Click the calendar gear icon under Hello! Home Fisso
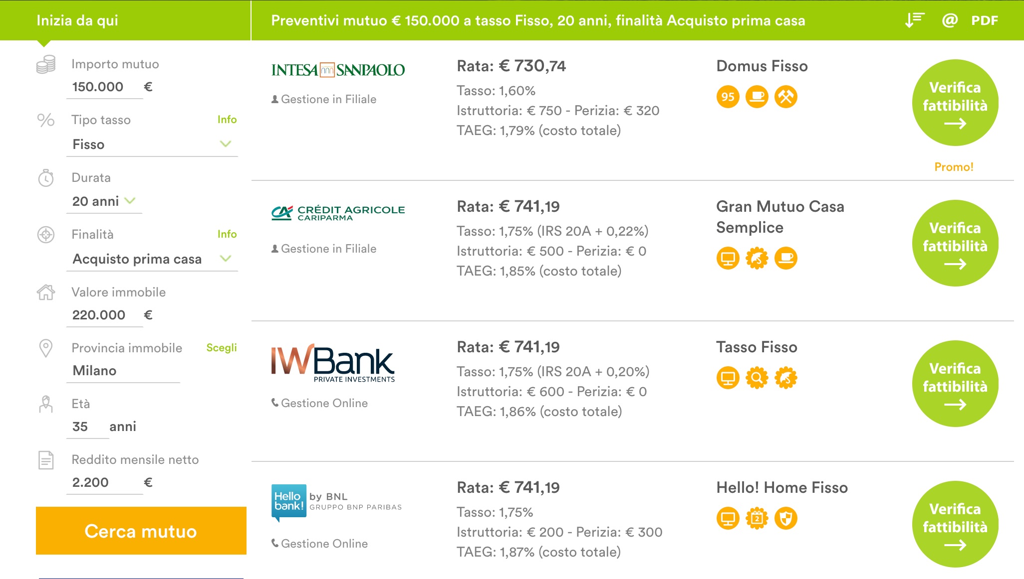This screenshot has height=579, width=1024. pyautogui.click(x=757, y=518)
